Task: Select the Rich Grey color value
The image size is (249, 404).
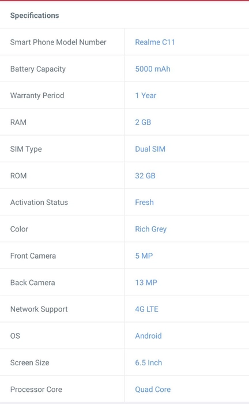Action: (151, 229)
